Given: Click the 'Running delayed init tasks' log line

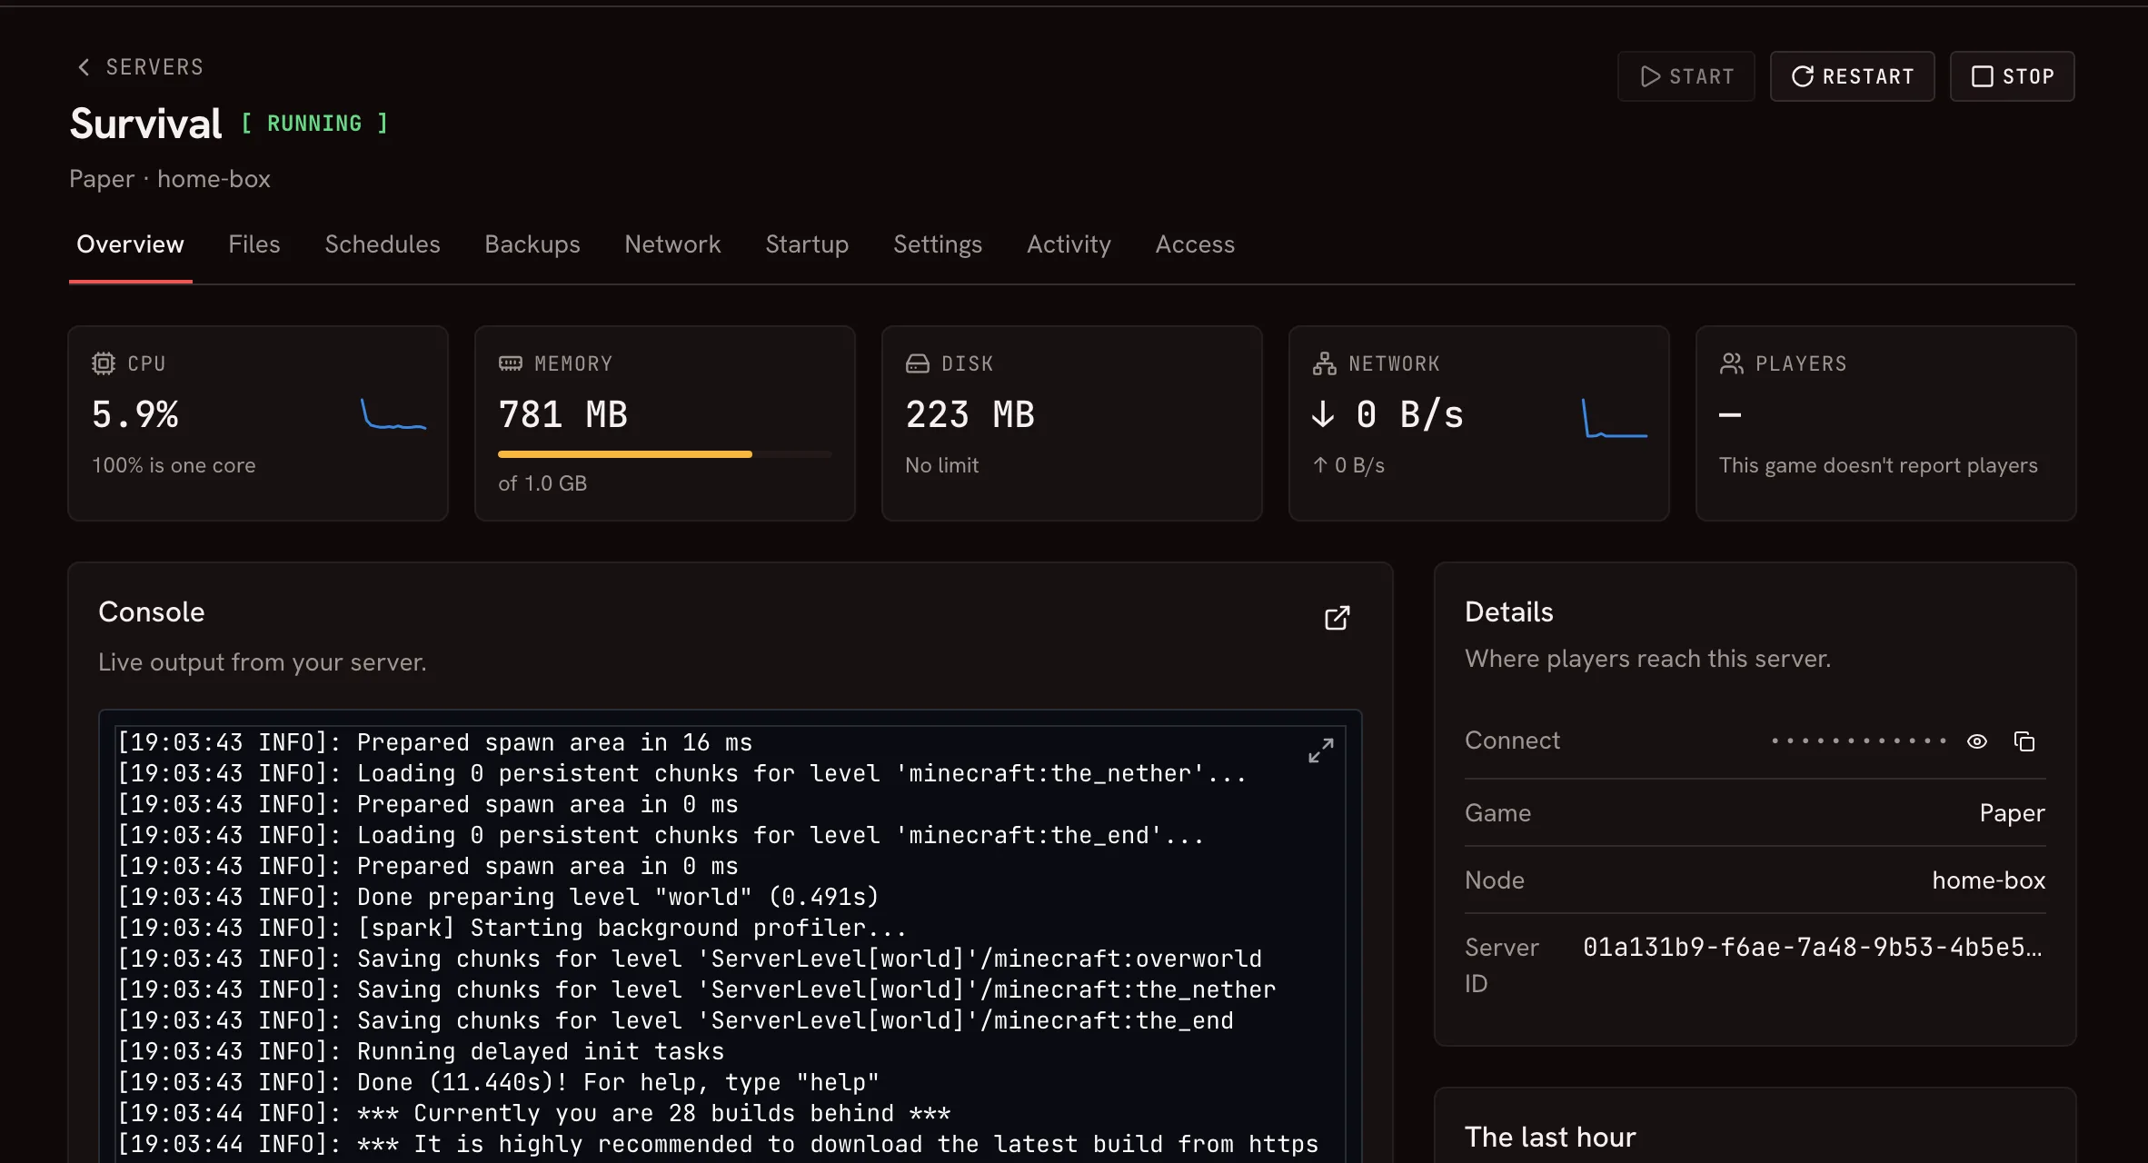Looking at the screenshot, I should click(422, 1051).
